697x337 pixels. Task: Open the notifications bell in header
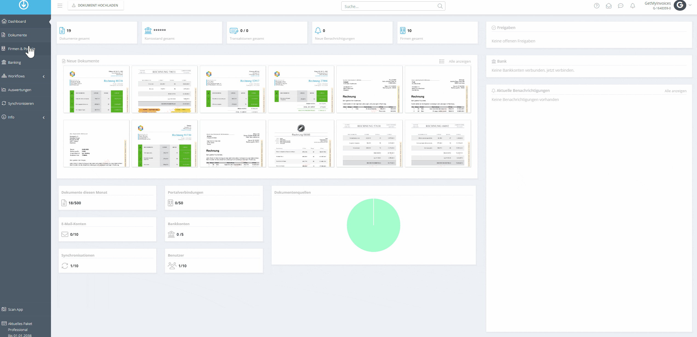(633, 6)
